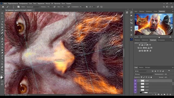Screen dimensions: 174x98
Task: Switch to the Библиотеки tab
Action: tap(145, 40)
